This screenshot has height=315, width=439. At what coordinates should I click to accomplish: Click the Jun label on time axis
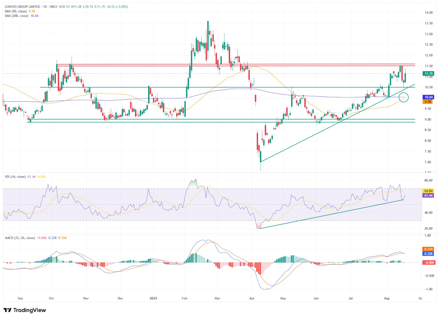point(316,299)
